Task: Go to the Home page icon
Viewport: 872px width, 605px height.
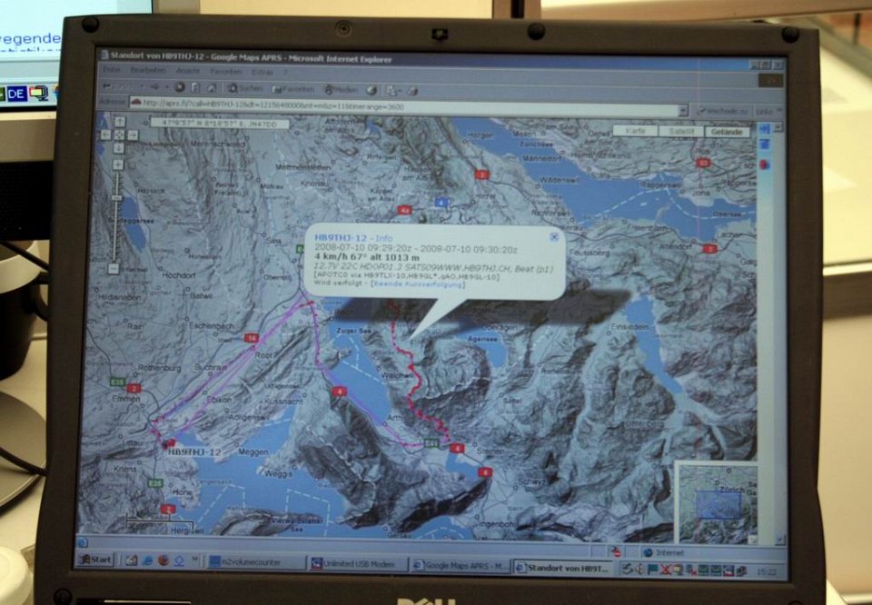Action: pyautogui.click(x=212, y=88)
